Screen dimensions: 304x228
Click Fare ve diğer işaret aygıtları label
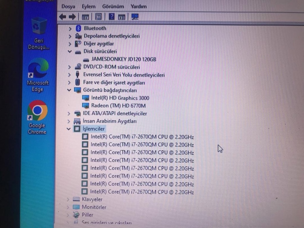tap(114, 83)
